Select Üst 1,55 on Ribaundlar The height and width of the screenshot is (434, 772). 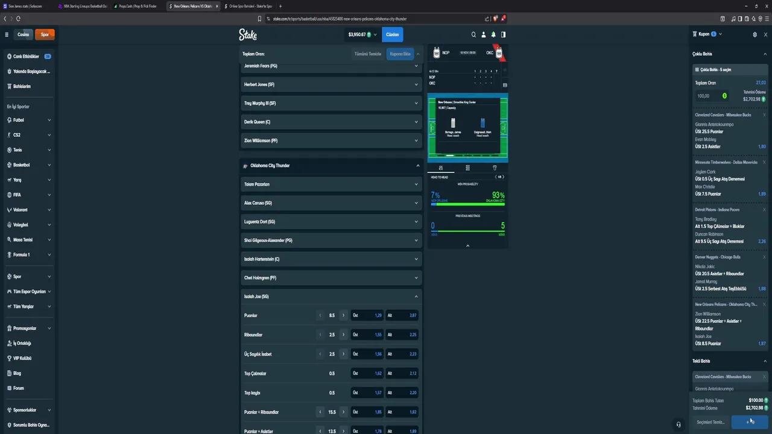[367, 335]
